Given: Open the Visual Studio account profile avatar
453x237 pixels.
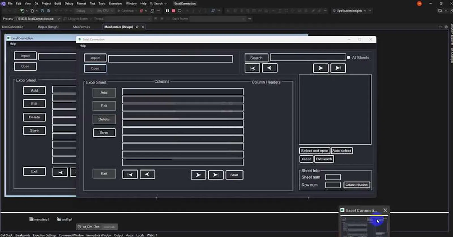Looking at the screenshot, I should pos(419,3).
